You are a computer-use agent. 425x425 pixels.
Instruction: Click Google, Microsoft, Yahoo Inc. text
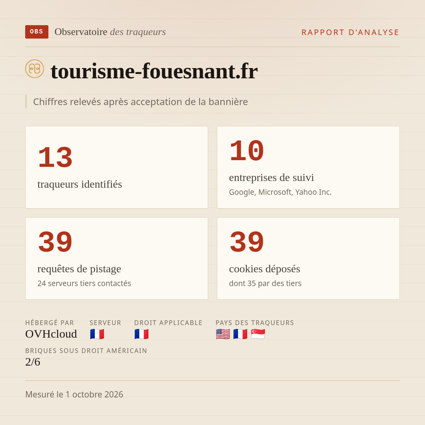[280, 192]
